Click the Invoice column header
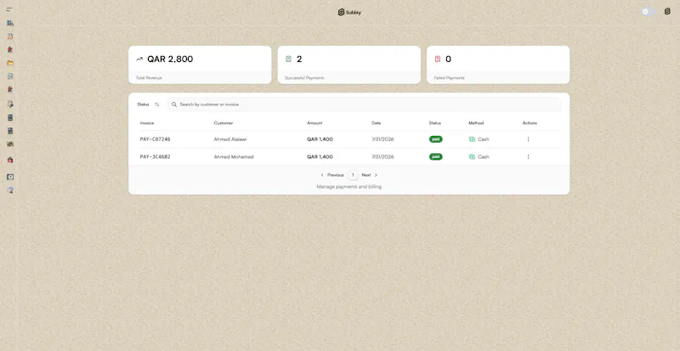Image resolution: width=680 pixels, height=351 pixels. point(146,123)
